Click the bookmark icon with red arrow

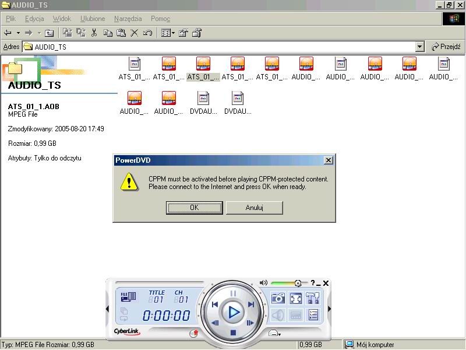194,333
